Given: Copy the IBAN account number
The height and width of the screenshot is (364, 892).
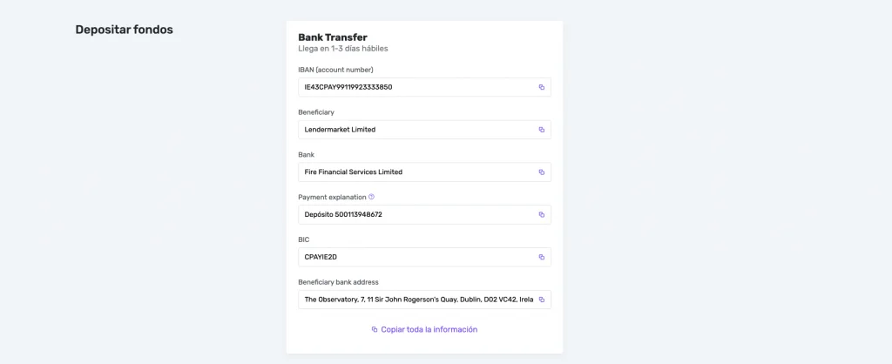Looking at the screenshot, I should coord(541,87).
